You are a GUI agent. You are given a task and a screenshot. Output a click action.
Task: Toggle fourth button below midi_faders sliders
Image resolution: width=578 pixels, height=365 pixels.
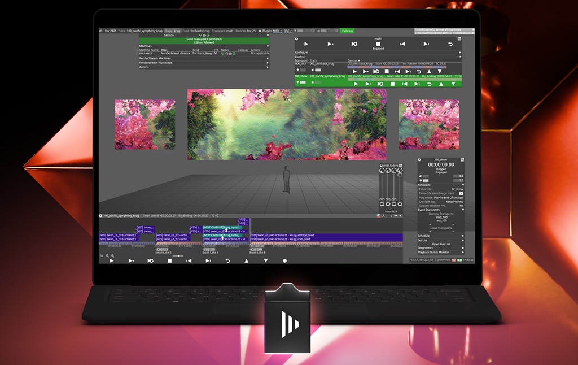pos(400,204)
